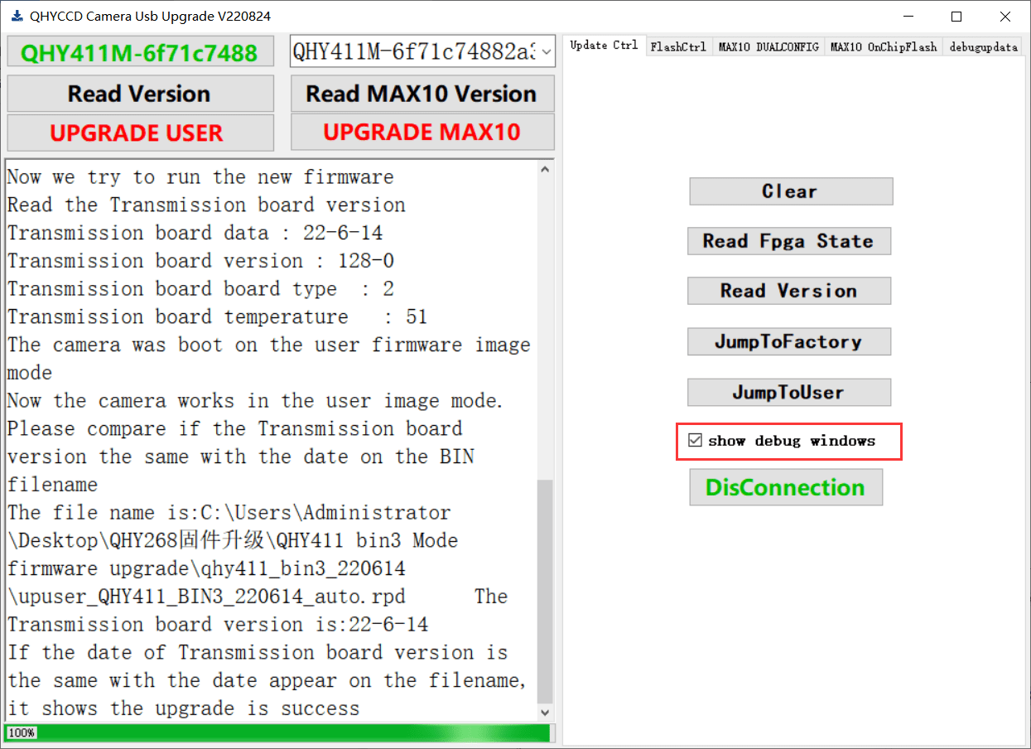The image size is (1031, 749).
Task: Click the log line 'Now we try to run the new firmware'
Action: [x=201, y=177]
